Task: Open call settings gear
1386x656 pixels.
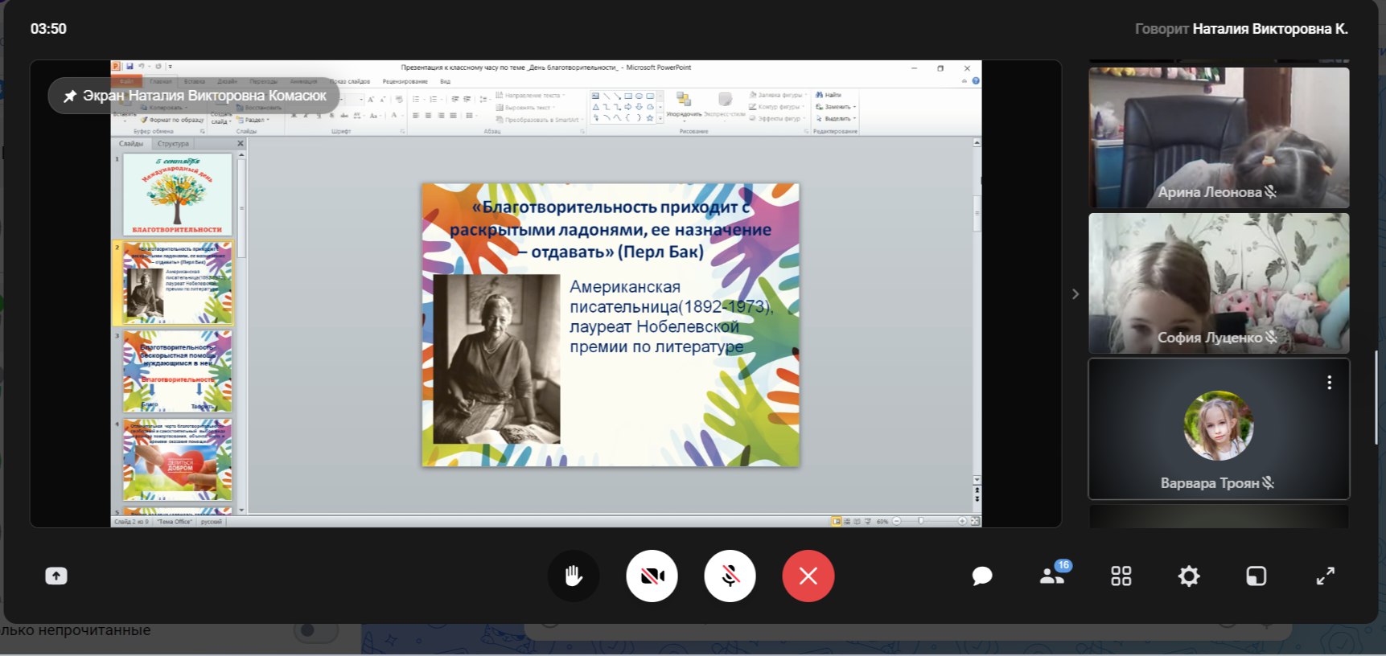Action: click(1188, 576)
